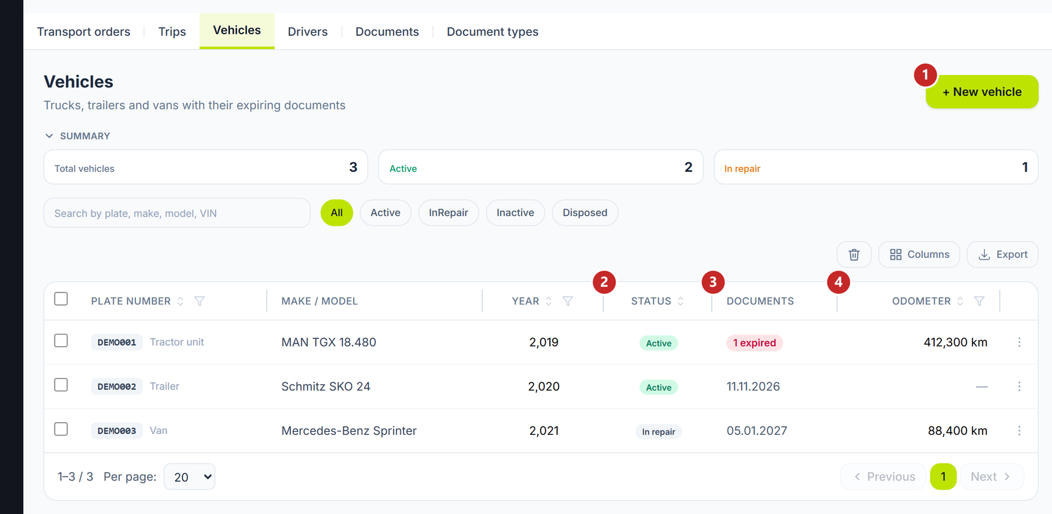
Task: Go to page 1 in pagination
Action: point(943,477)
